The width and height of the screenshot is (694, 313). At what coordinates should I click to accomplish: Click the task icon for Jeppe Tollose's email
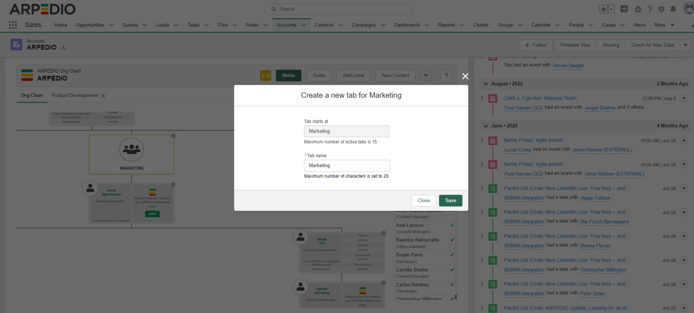[493, 189]
